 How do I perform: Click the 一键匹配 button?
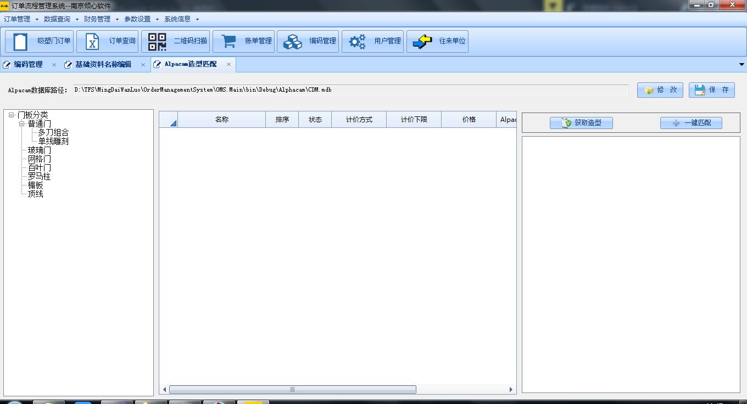point(691,123)
